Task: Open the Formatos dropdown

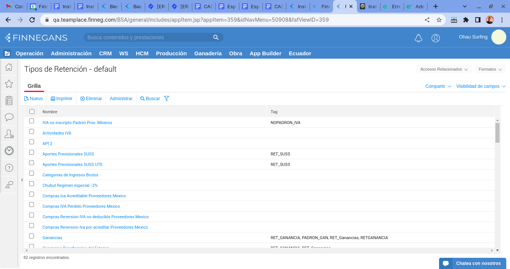Action: coord(490,69)
